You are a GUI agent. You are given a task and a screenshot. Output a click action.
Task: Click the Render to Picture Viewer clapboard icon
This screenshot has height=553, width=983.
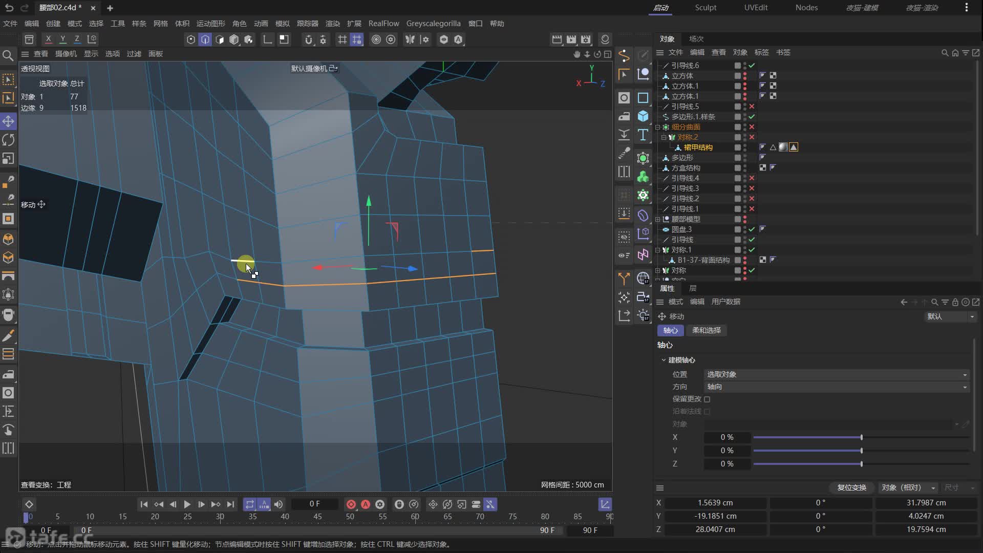tap(571, 39)
